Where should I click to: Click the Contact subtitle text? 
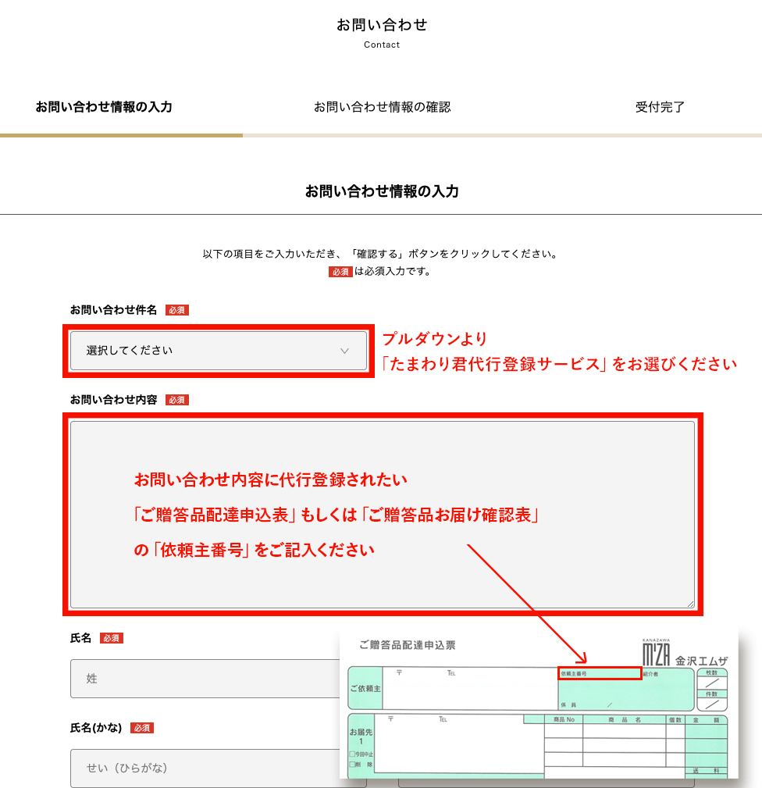(x=382, y=45)
